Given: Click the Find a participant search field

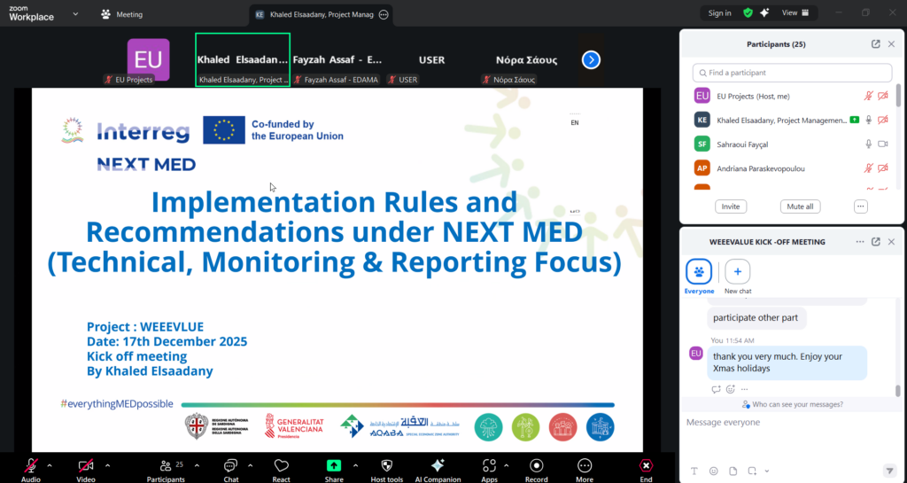Looking at the screenshot, I should (x=792, y=73).
